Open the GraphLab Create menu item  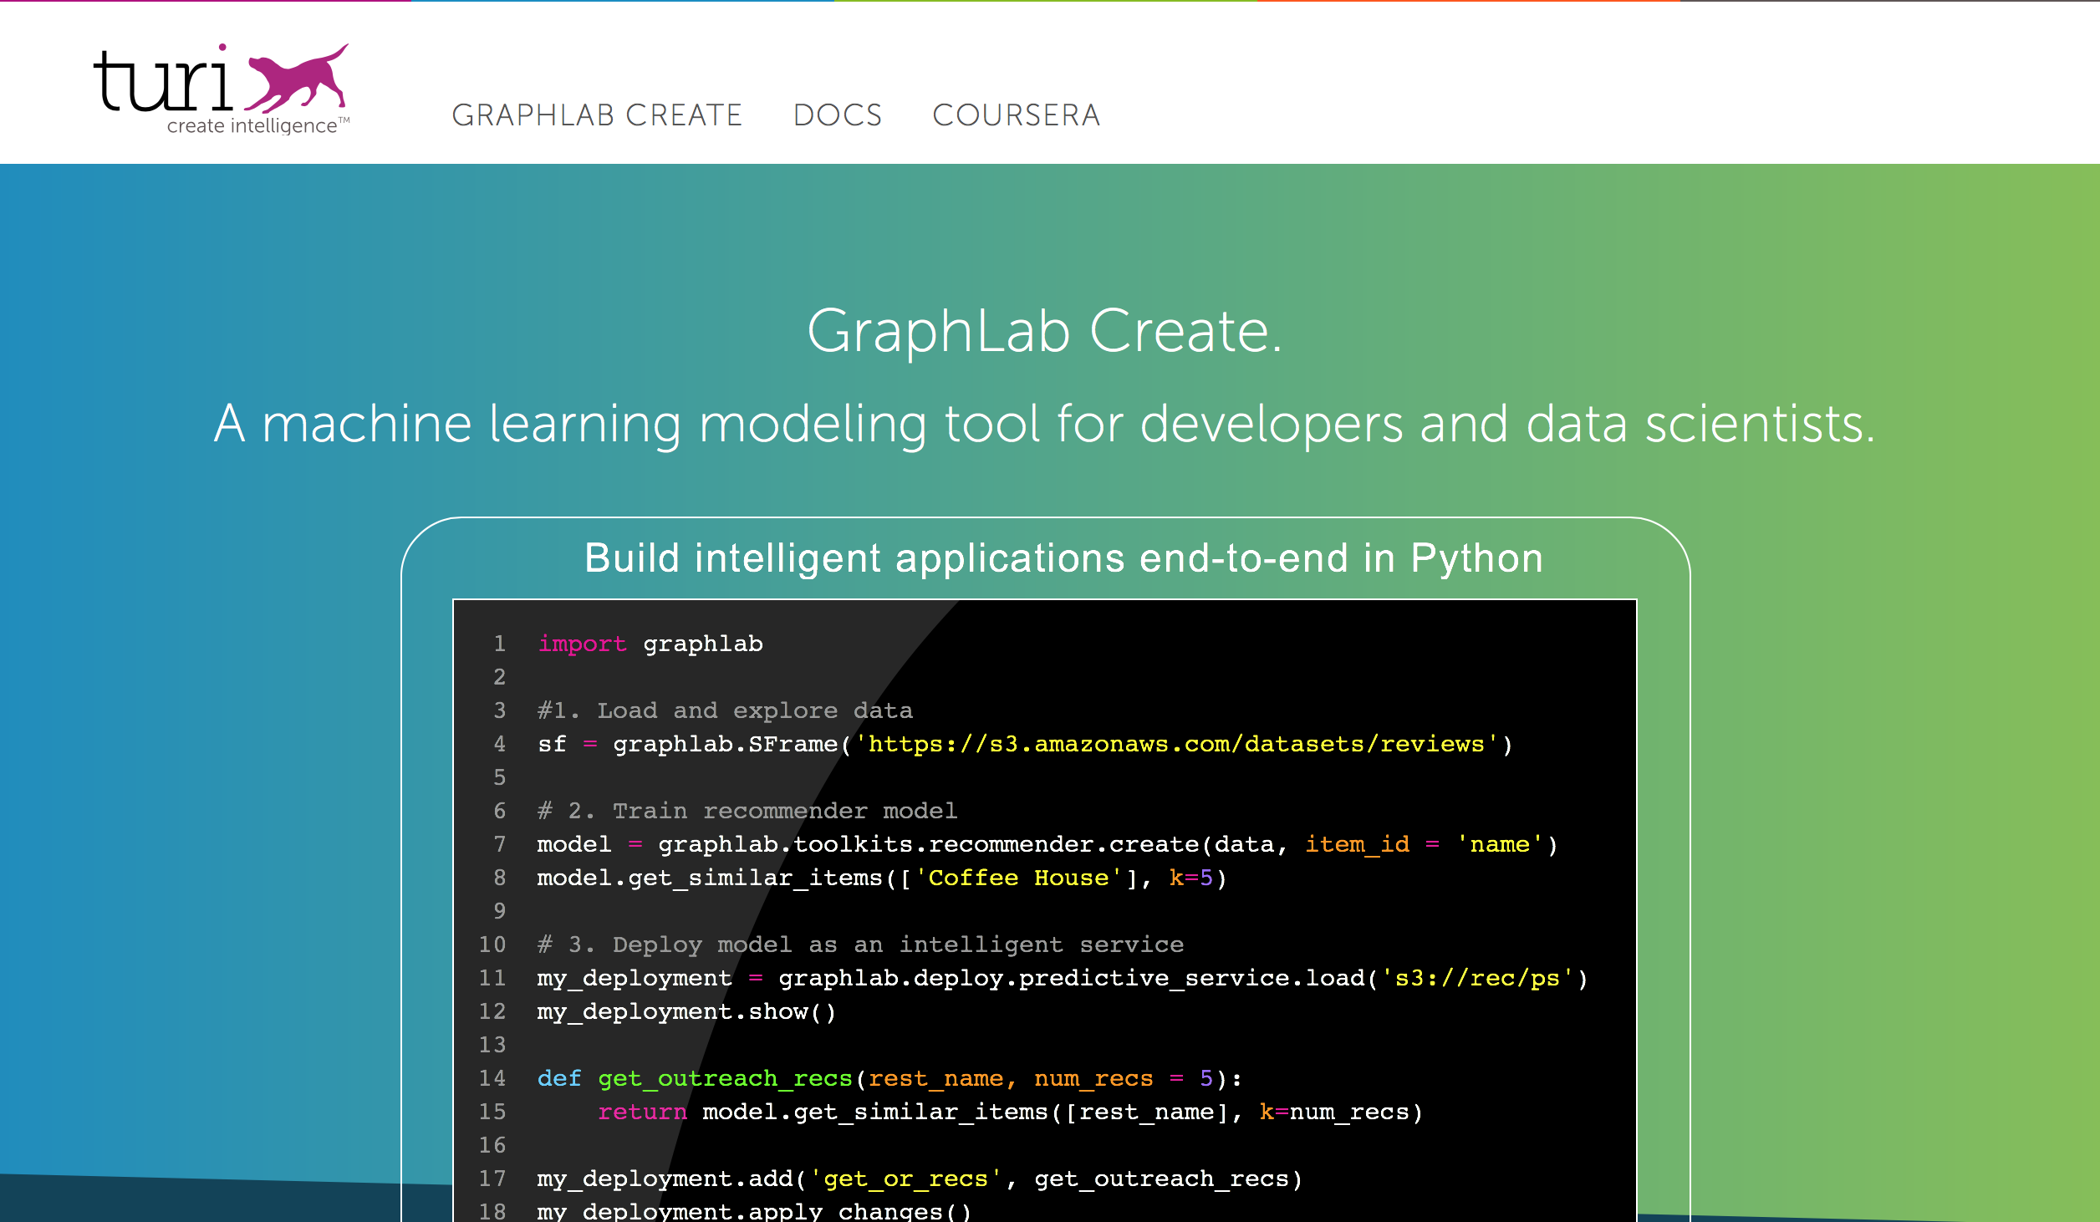coord(597,115)
